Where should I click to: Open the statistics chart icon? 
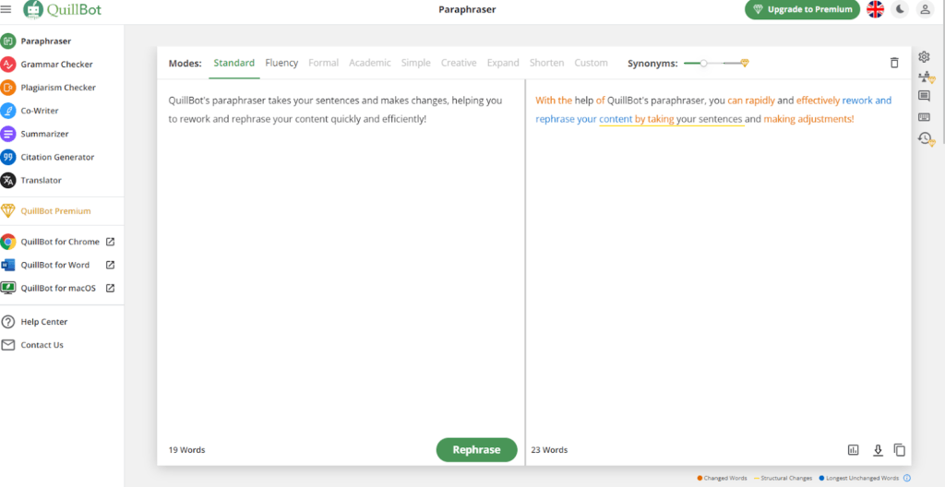click(x=853, y=449)
